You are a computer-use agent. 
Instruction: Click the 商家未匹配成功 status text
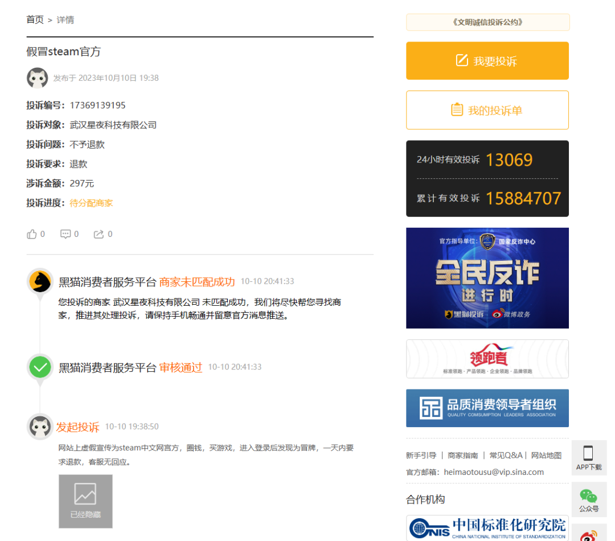(197, 282)
